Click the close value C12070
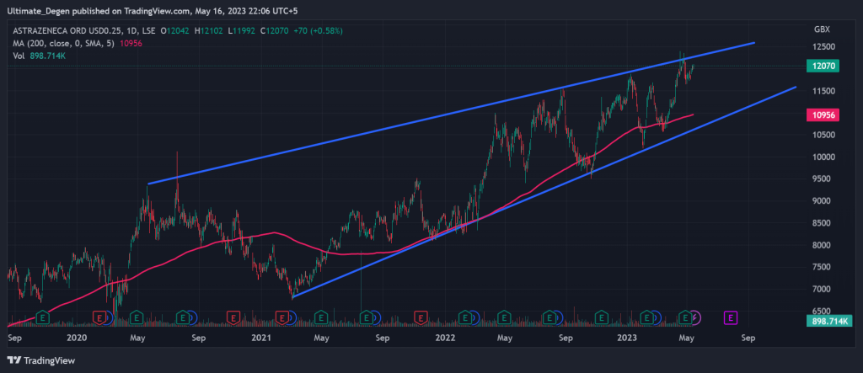Screen dimensions: 863x373 (275, 32)
